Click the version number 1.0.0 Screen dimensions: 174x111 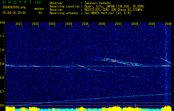[x=38, y=2]
